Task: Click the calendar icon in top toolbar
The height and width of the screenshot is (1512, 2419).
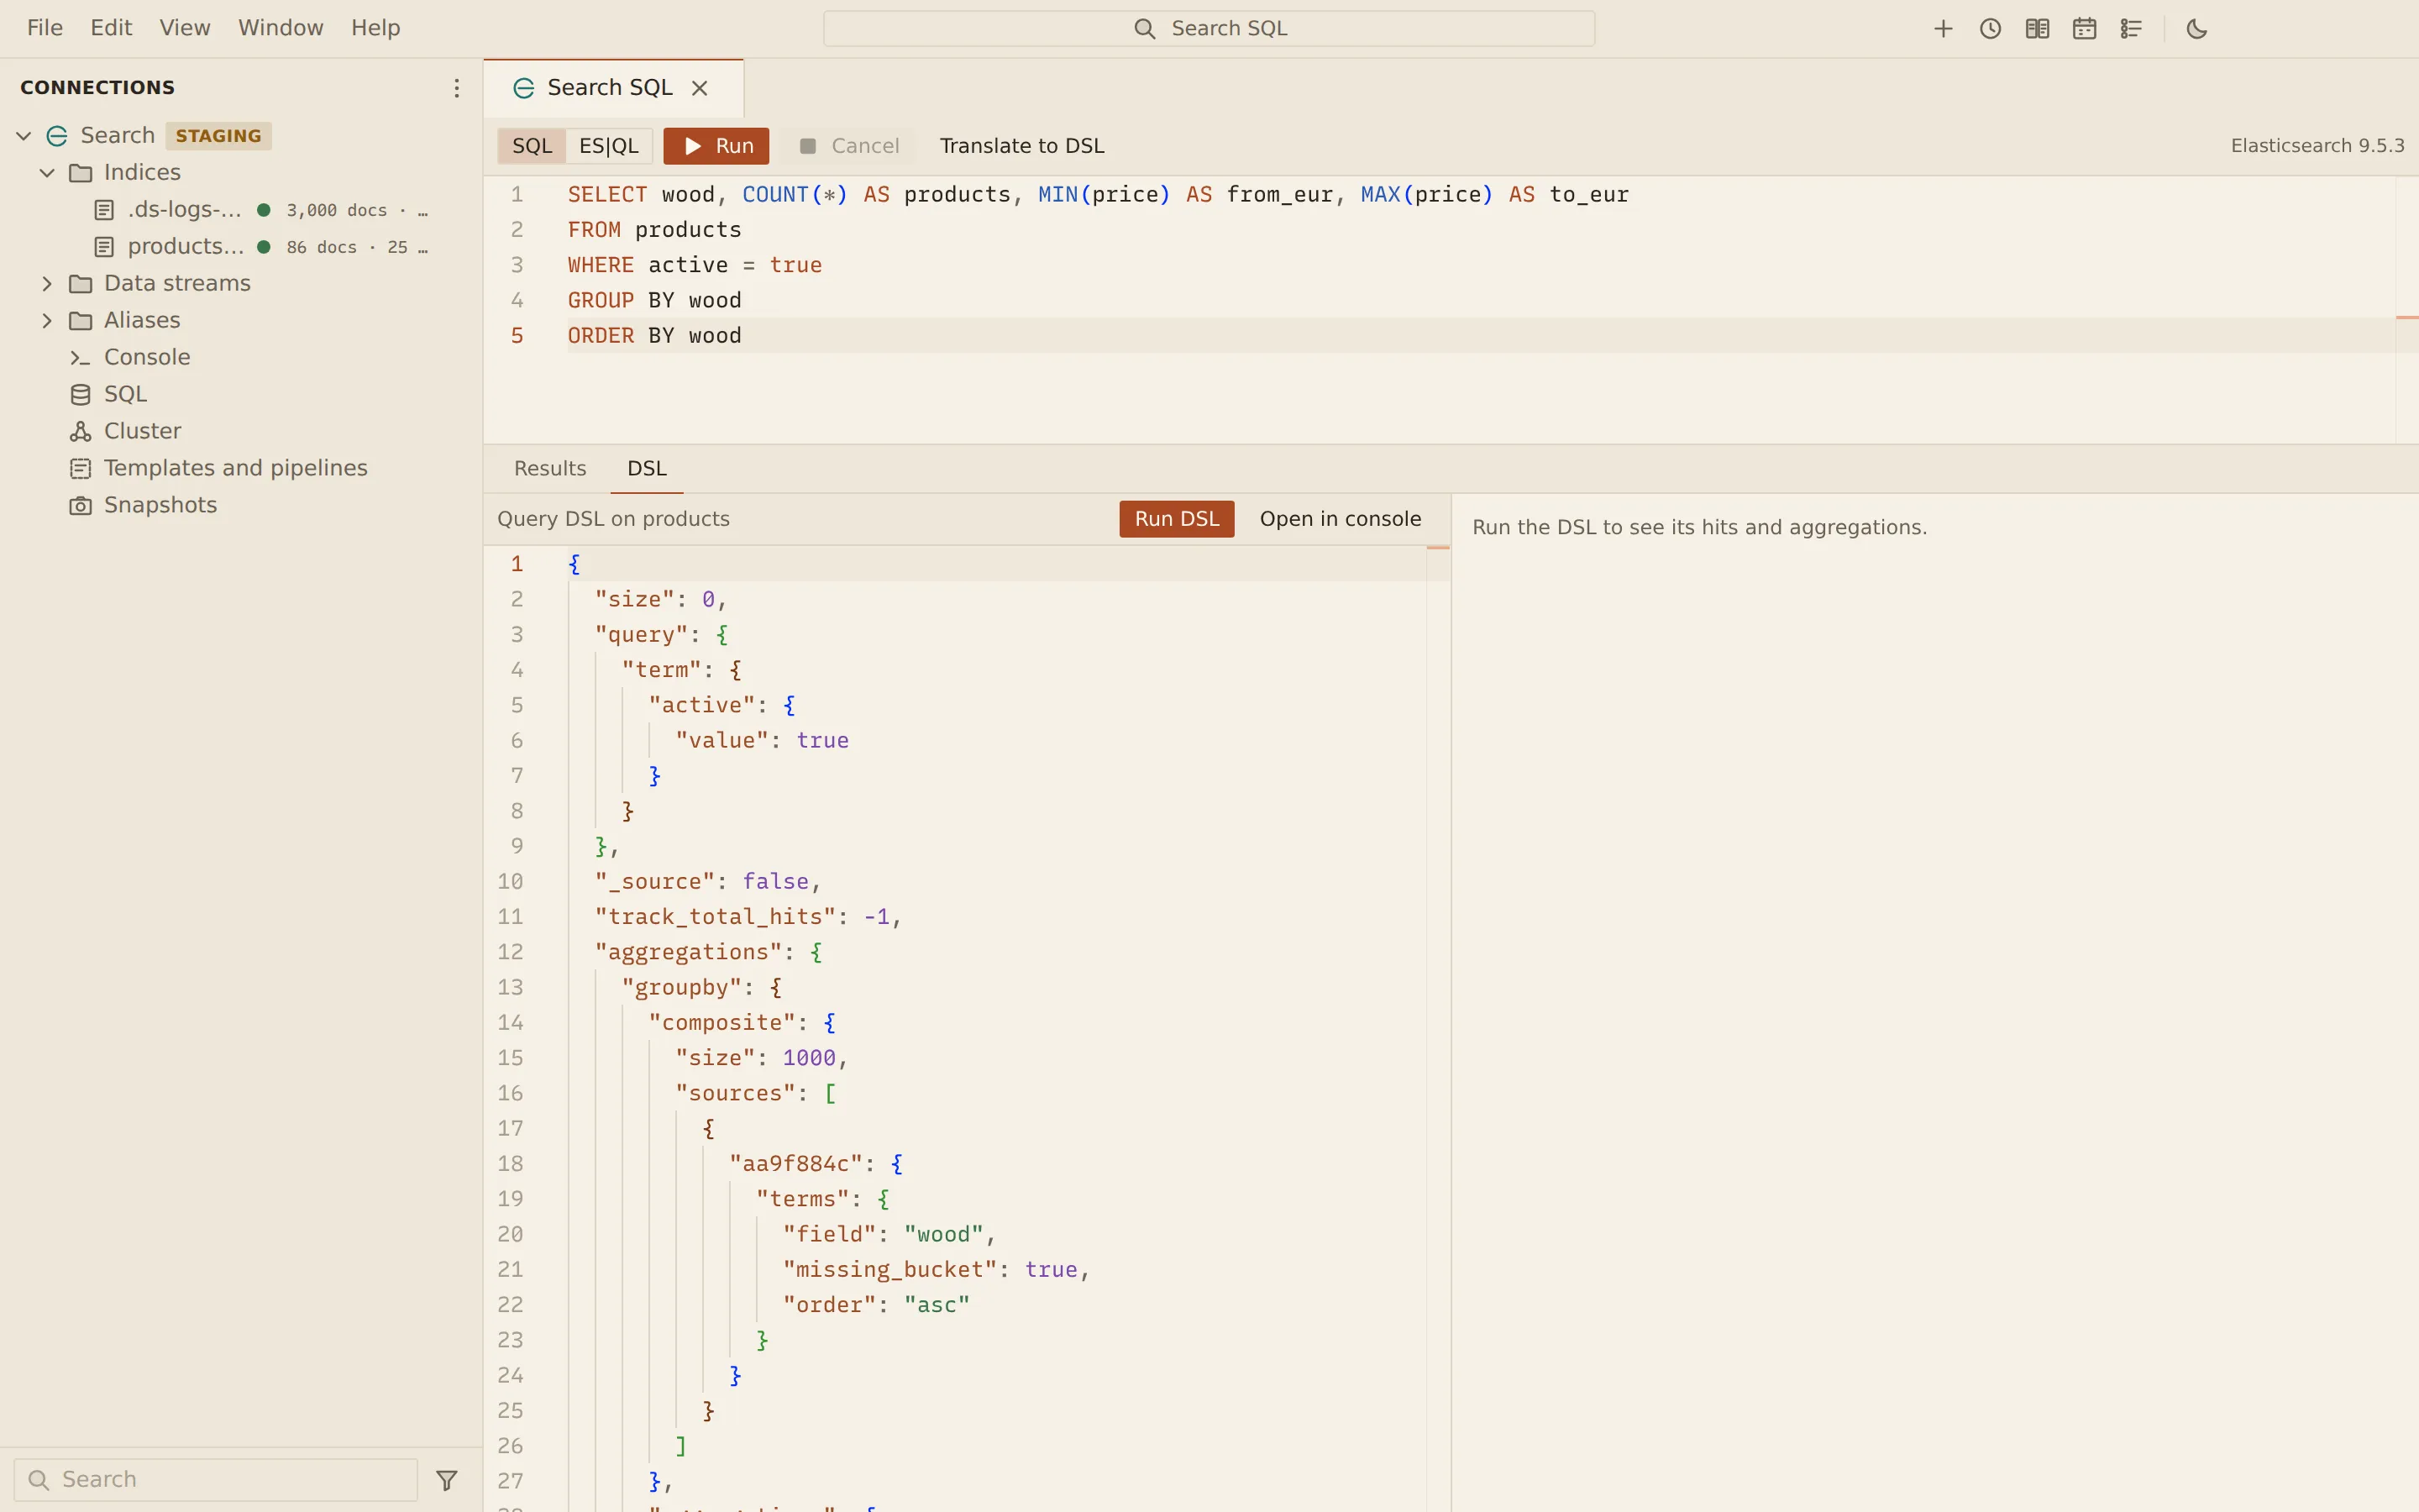Action: (2083, 29)
